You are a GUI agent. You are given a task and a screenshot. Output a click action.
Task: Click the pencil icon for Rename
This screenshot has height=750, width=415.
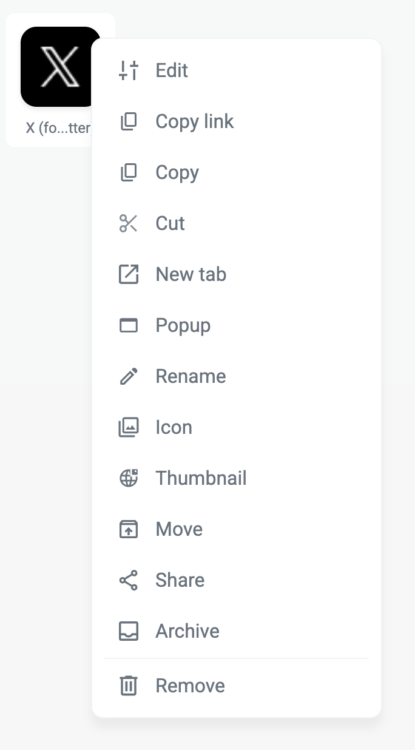click(x=129, y=377)
